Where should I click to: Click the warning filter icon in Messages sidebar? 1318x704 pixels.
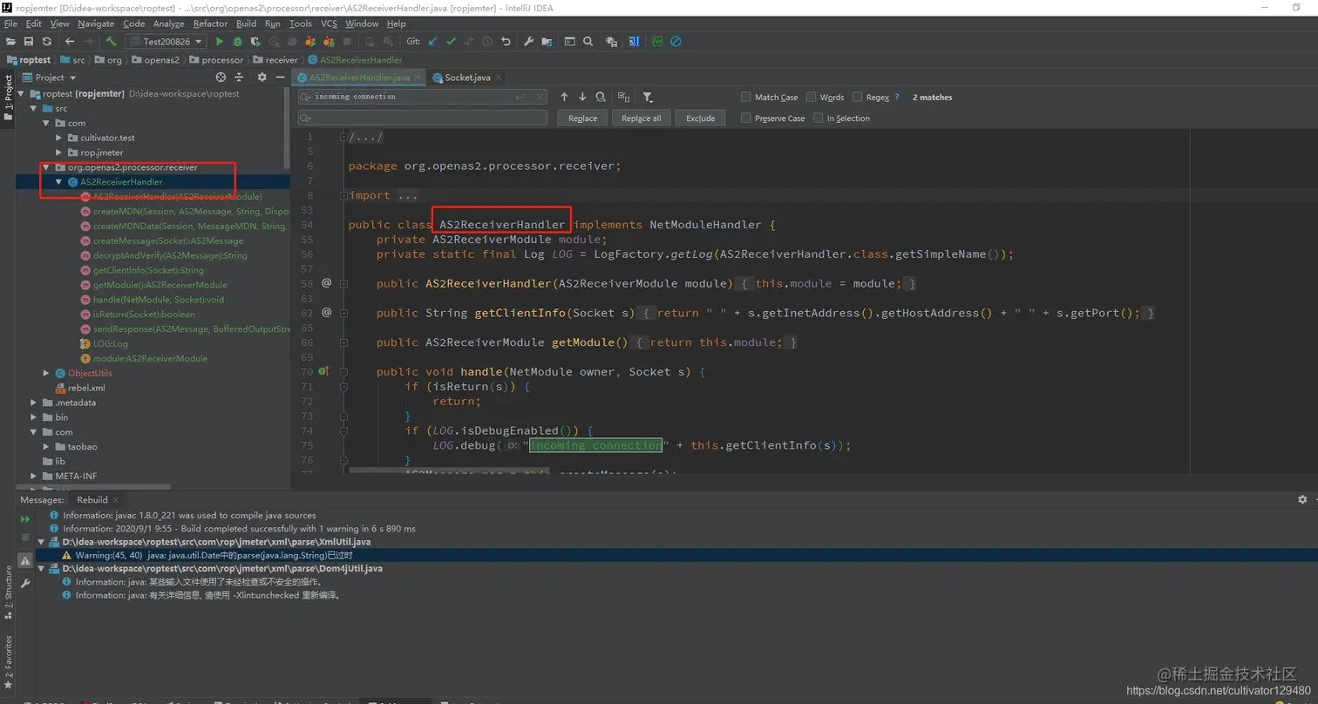coord(25,560)
